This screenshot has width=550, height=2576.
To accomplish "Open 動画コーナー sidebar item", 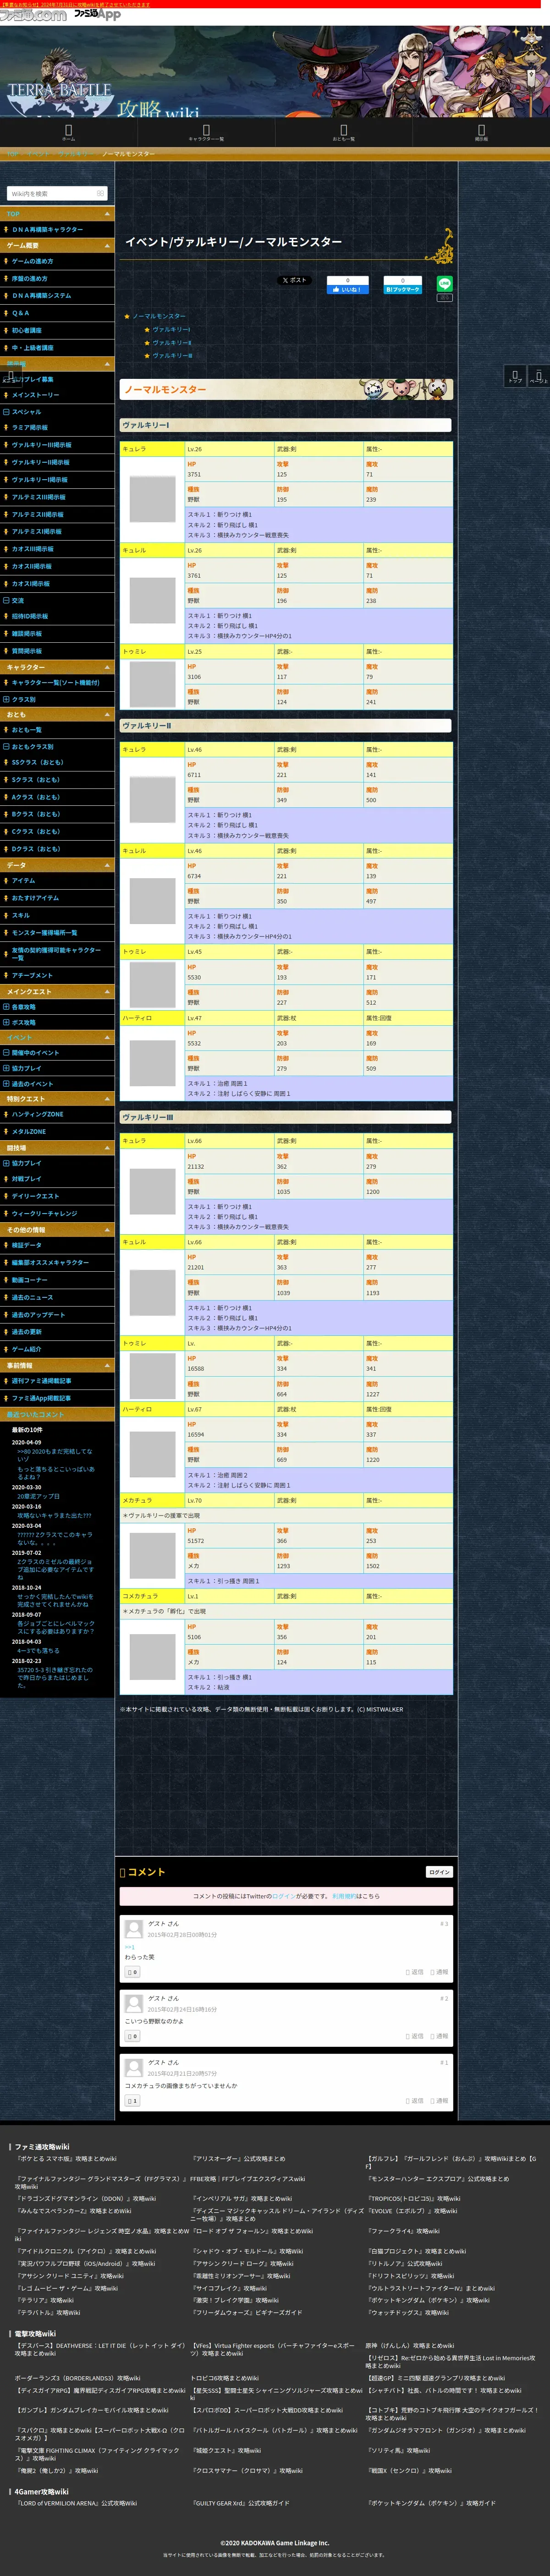I will coord(29,1280).
